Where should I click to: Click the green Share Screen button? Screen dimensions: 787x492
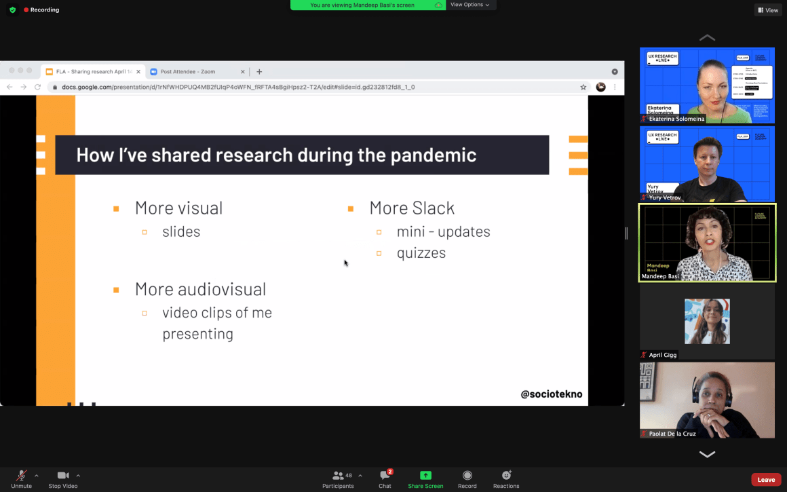[x=425, y=479]
